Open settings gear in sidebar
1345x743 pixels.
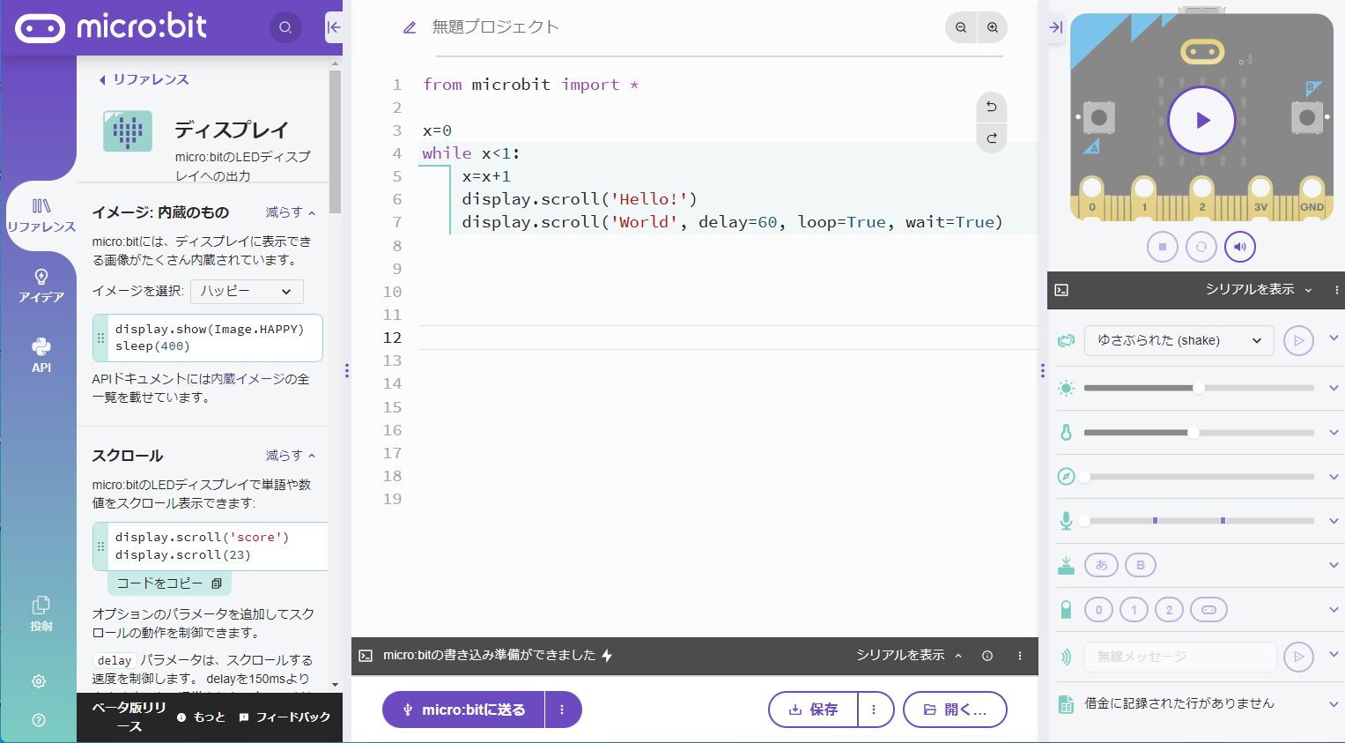coord(39,681)
